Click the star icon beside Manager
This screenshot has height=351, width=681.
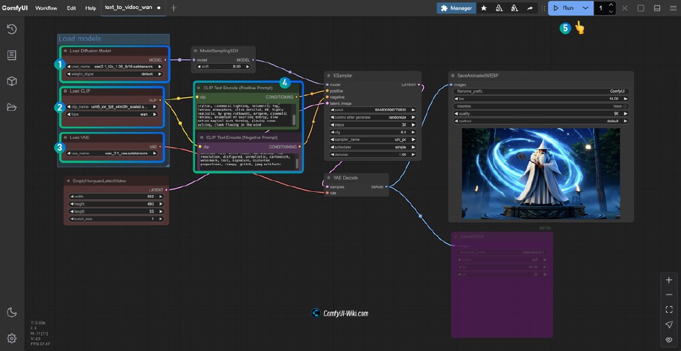pos(484,8)
